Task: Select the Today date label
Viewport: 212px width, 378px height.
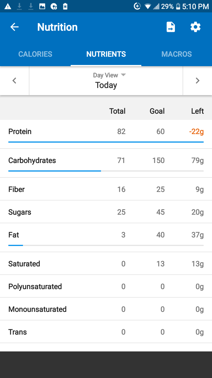Action: tap(106, 85)
